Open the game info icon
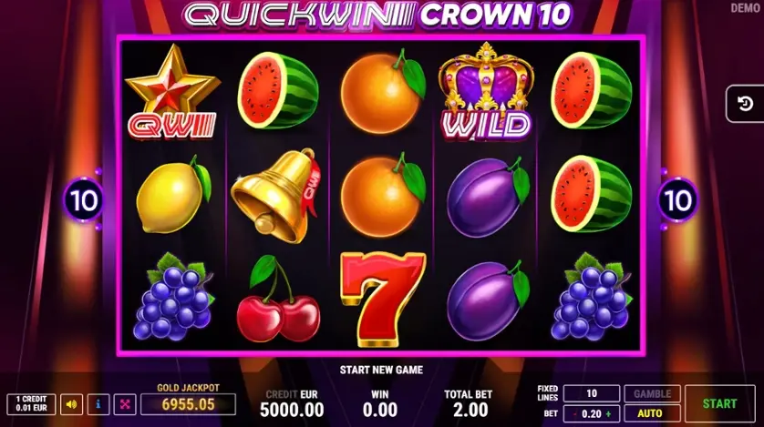The height and width of the screenshot is (427, 764). [x=98, y=404]
